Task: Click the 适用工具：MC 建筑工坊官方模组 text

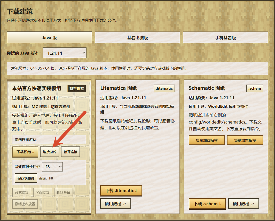Action: pos(41,107)
